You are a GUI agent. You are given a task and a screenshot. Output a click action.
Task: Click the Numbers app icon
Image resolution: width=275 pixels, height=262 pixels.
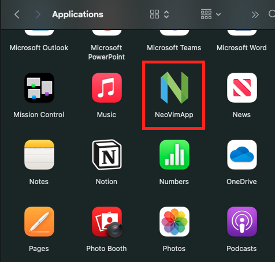(x=174, y=155)
